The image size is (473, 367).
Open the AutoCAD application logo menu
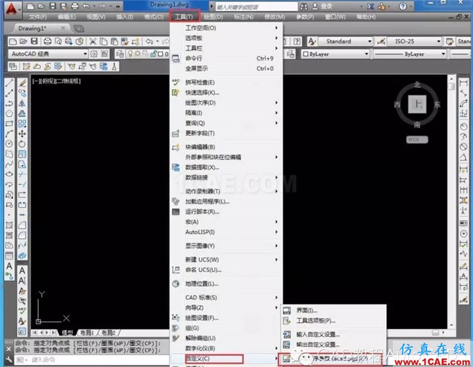pyautogui.click(x=11, y=9)
